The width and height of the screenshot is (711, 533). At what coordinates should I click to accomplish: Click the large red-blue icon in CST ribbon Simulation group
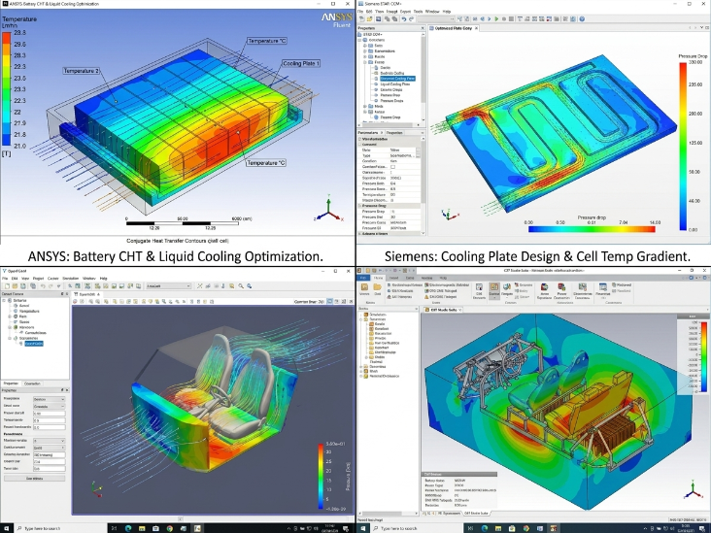[545, 287]
